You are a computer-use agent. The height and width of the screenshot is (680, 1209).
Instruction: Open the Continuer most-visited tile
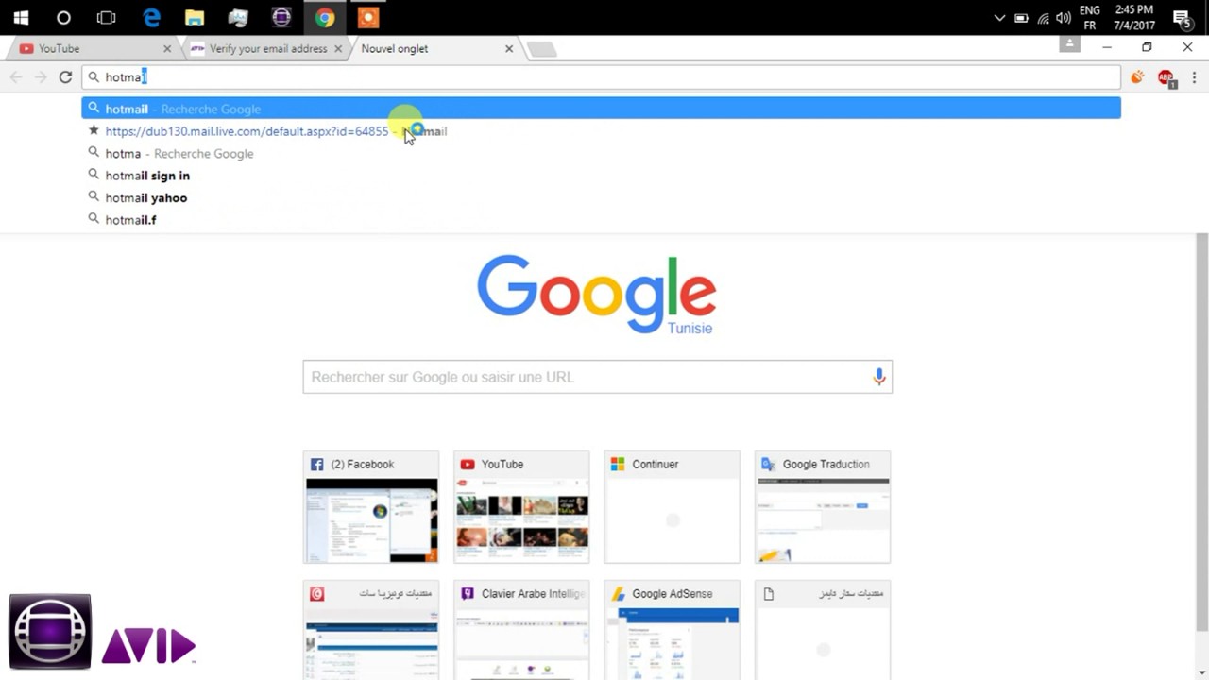coord(673,507)
